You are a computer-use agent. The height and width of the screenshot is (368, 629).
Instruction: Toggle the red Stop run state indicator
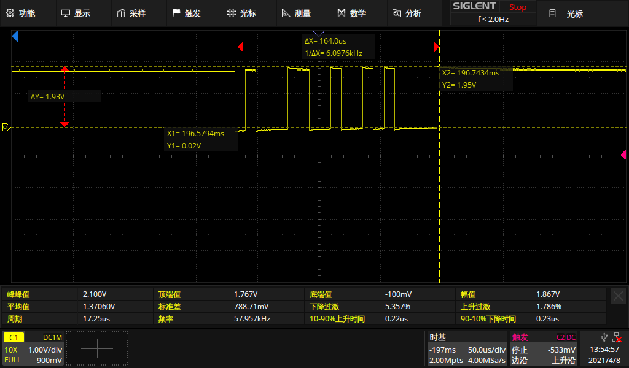tap(517, 7)
